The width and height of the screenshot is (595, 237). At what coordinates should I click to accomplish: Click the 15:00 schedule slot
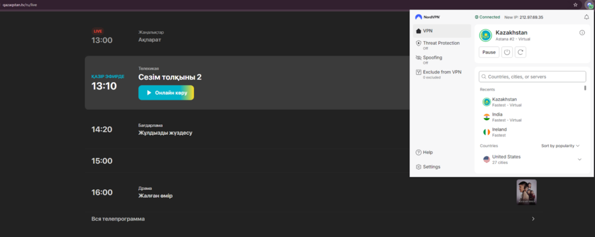pyautogui.click(x=102, y=161)
